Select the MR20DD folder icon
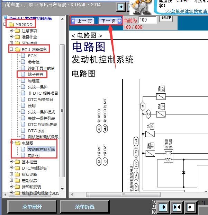 click(11, 25)
